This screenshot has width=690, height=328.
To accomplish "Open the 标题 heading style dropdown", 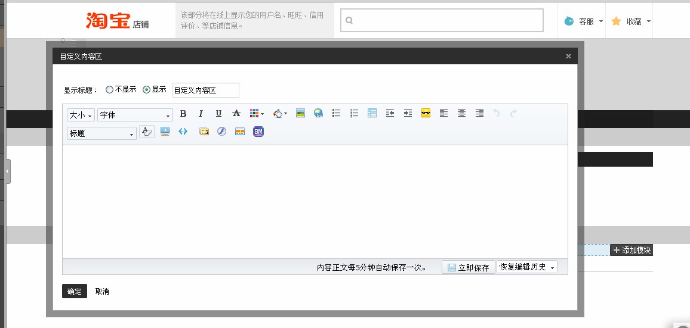I will point(101,133).
